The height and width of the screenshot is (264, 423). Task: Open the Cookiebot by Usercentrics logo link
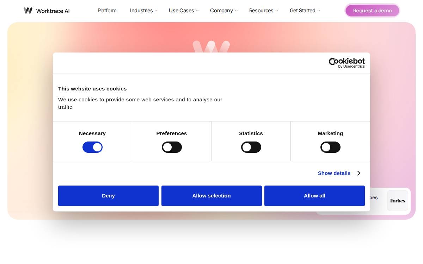click(x=347, y=63)
